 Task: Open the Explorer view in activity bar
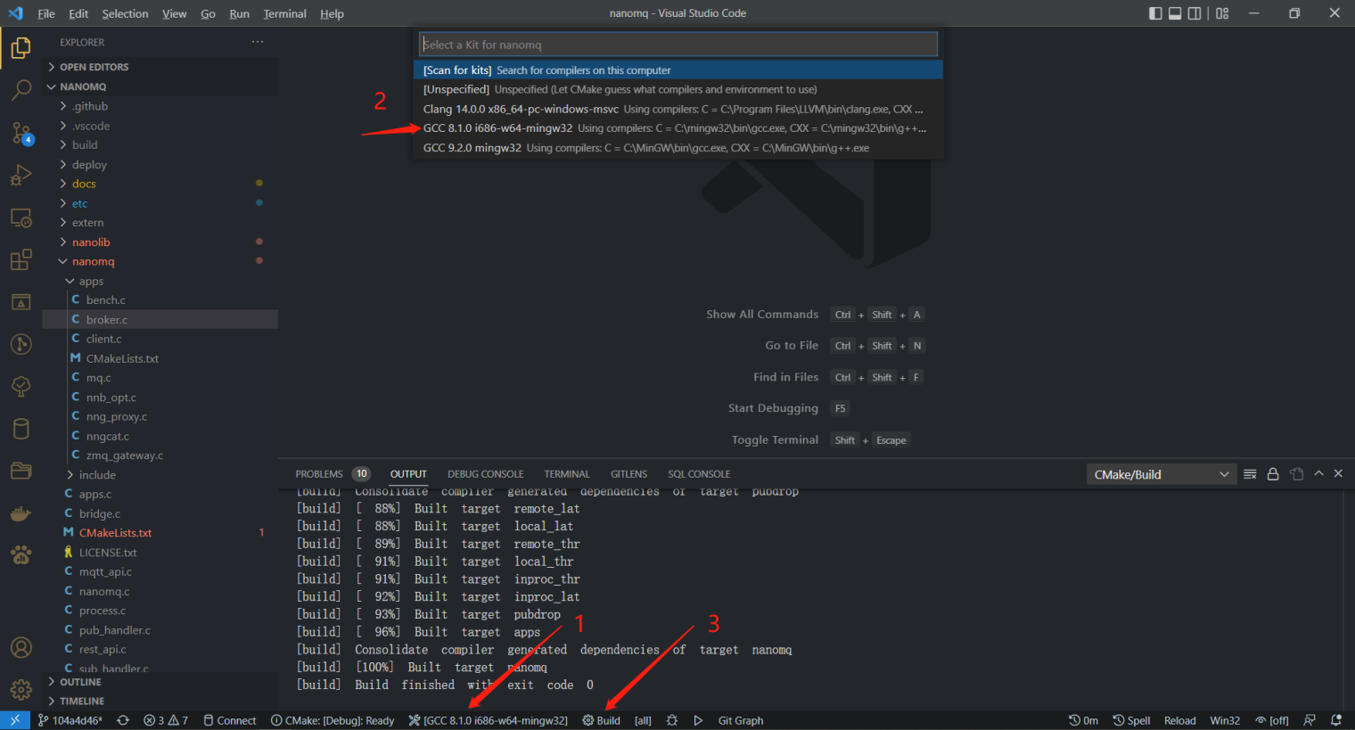(21, 48)
